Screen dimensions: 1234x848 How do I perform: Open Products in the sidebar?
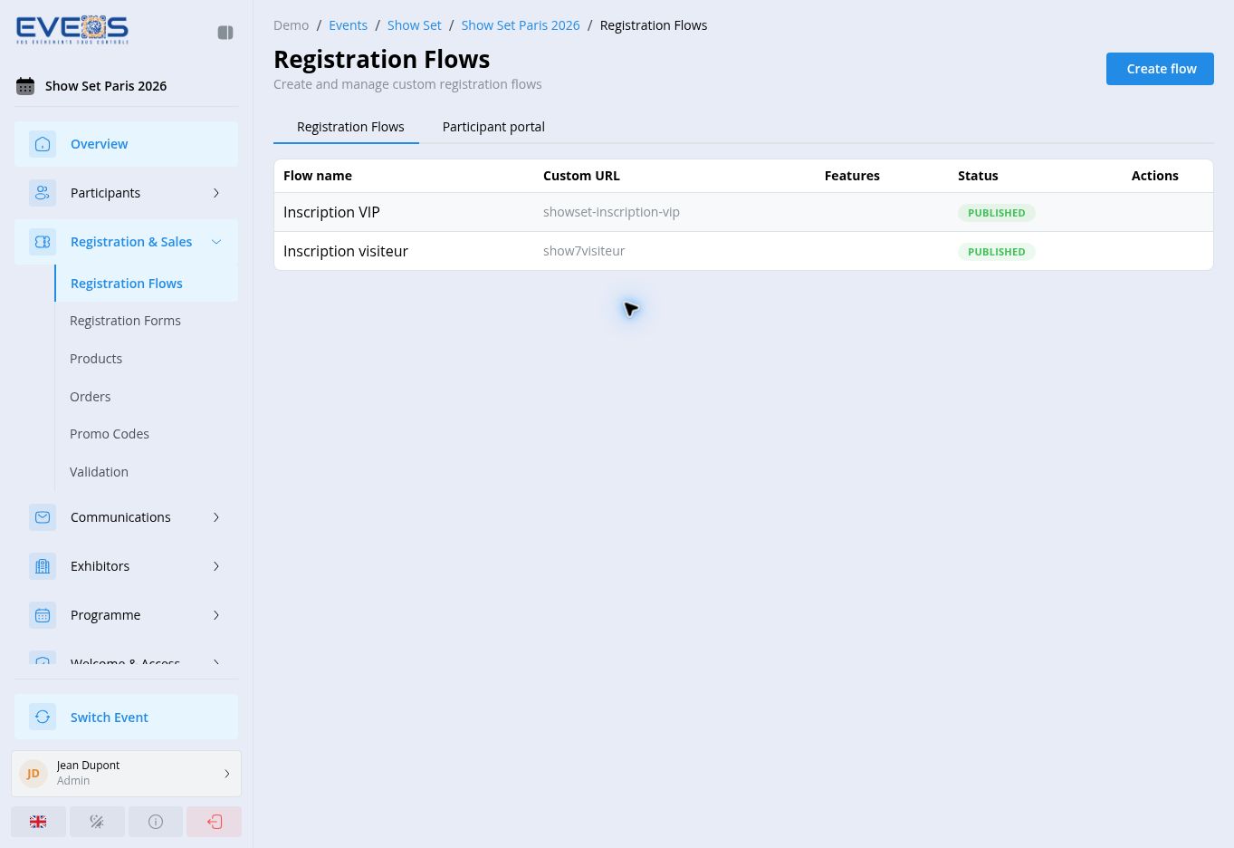click(96, 359)
